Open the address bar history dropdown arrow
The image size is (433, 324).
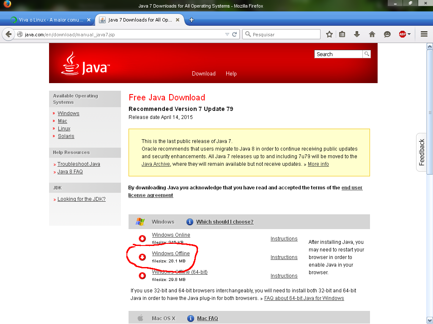[x=227, y=35]
